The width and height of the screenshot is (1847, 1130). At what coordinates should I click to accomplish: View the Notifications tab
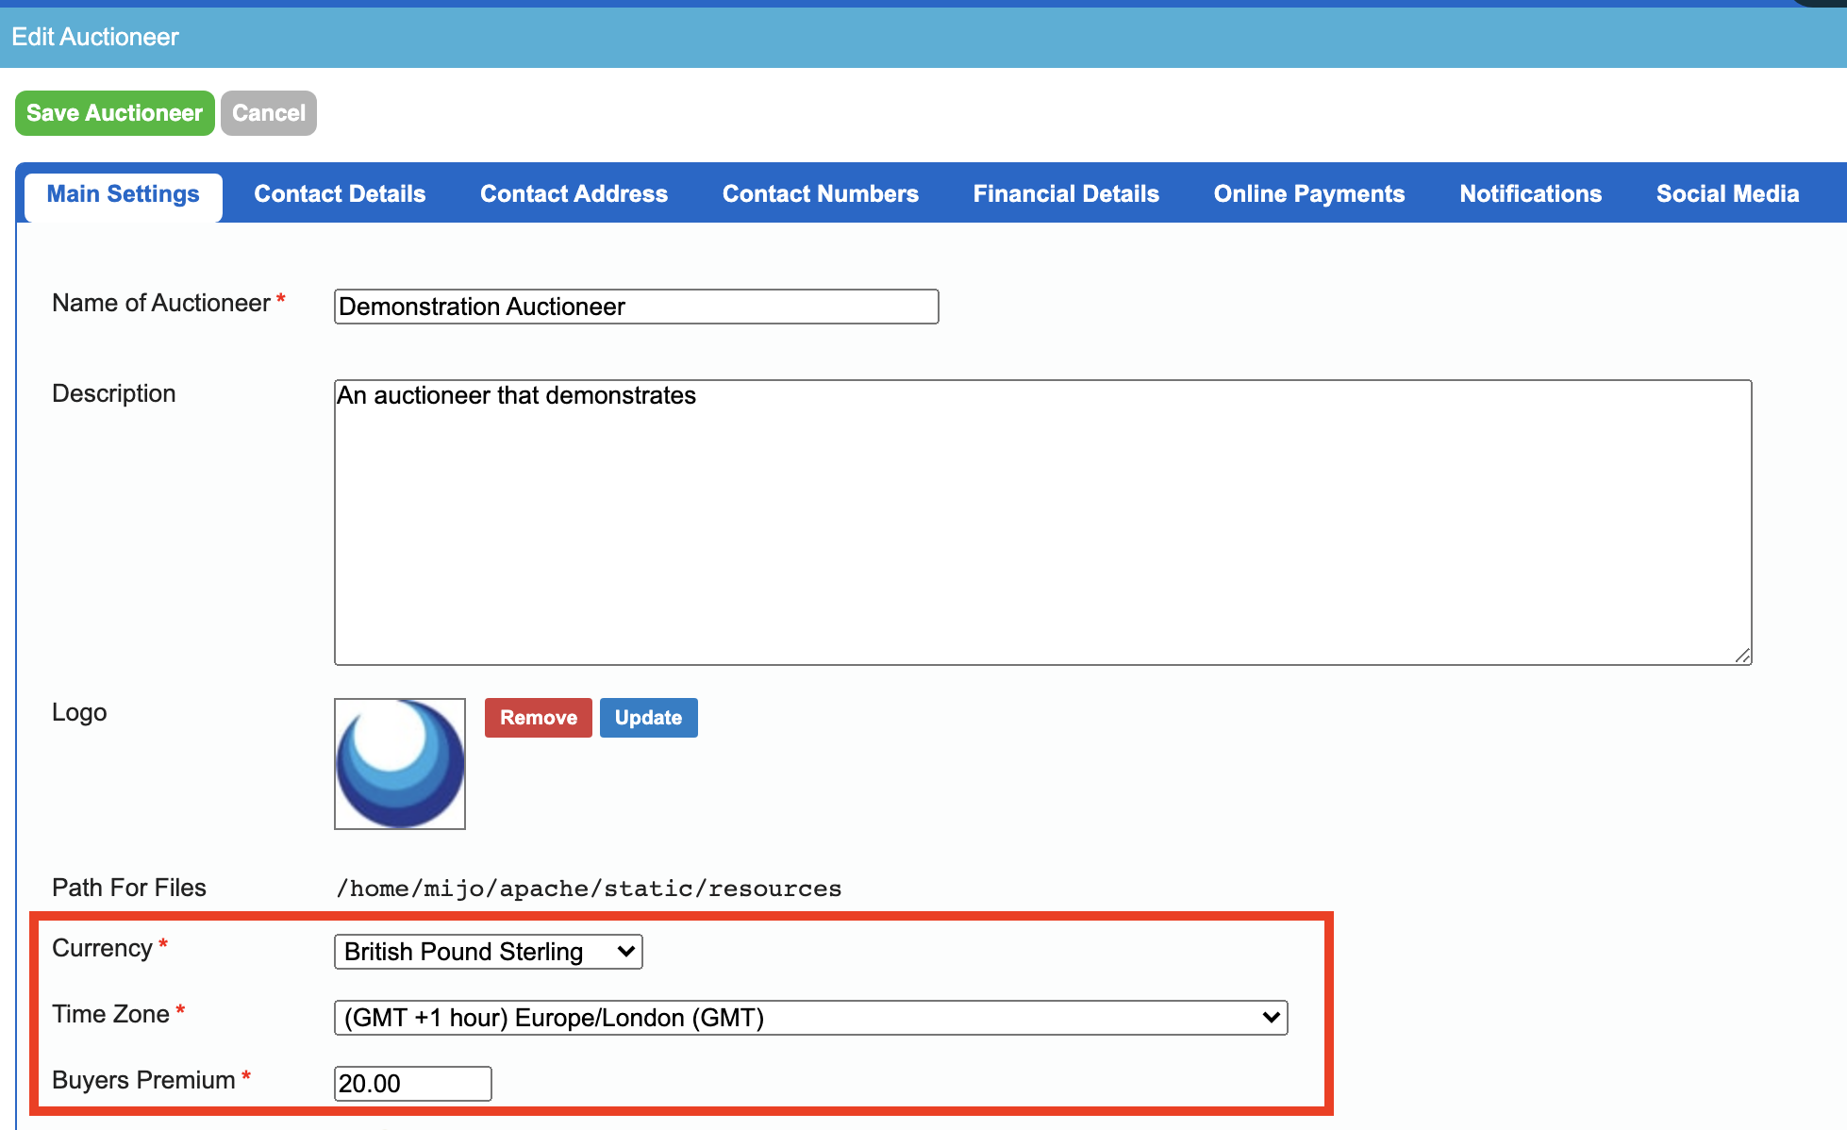[1530, 194]
